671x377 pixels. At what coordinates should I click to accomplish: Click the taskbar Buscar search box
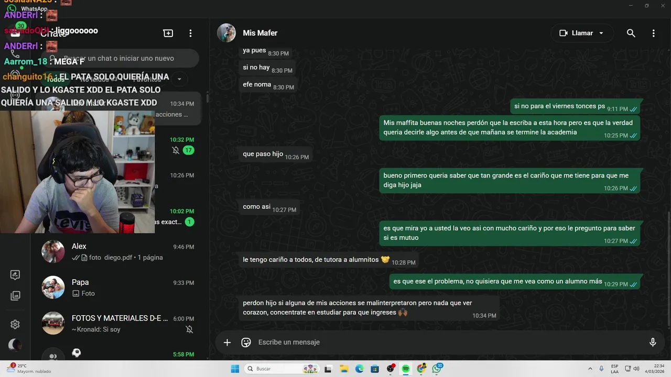[283, 369]
